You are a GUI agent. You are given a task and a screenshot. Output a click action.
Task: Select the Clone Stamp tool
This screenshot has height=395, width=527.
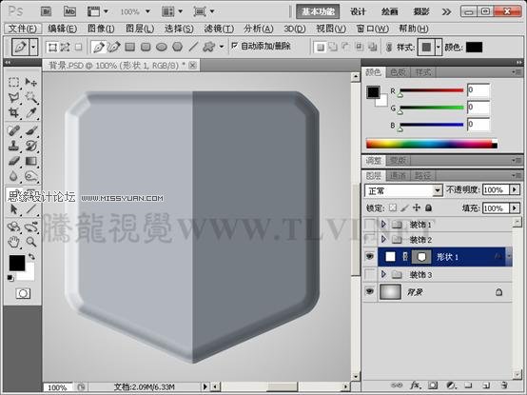(13, 146)
